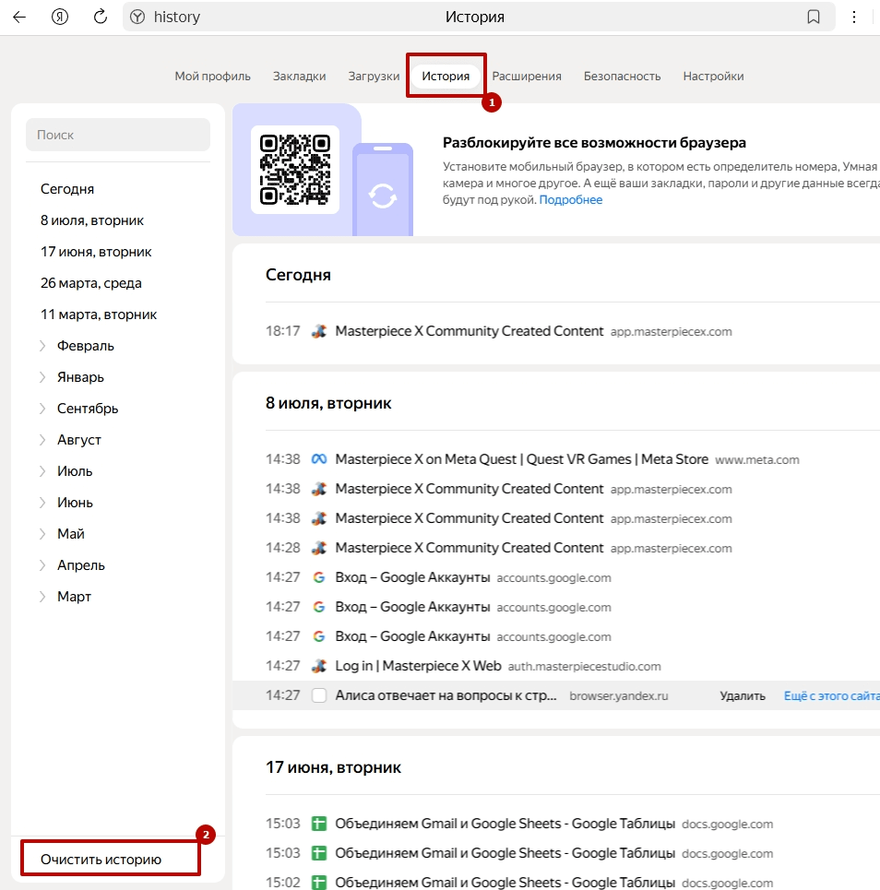Image resolution: width=880 pixels, height=890 pixels.
Task: Open the Расширения tab
Action: point(527,76)
